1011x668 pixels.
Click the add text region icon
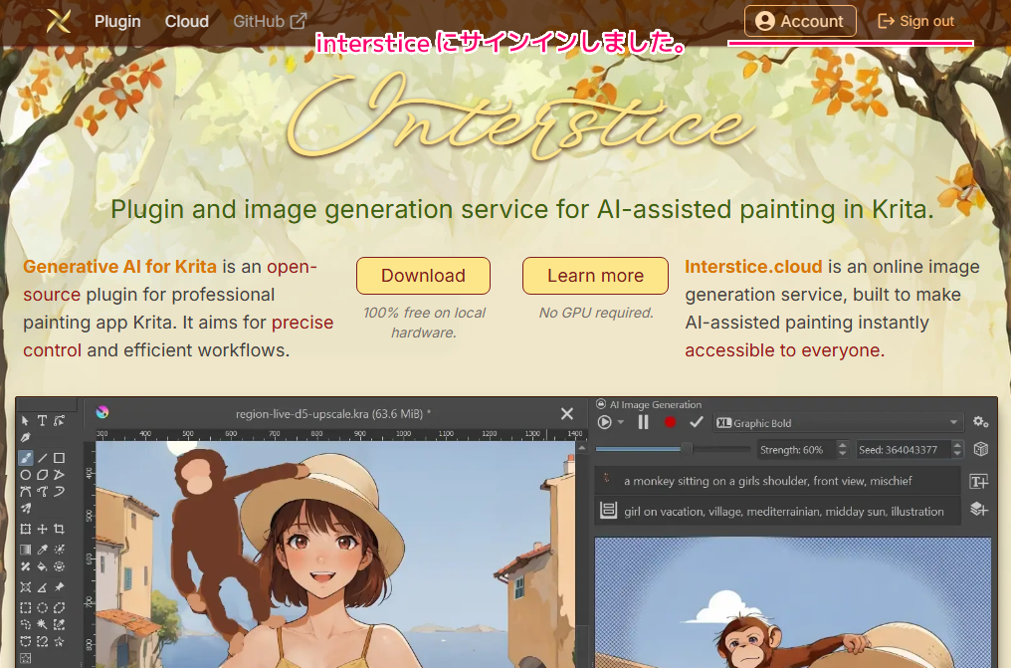[979, 481]
